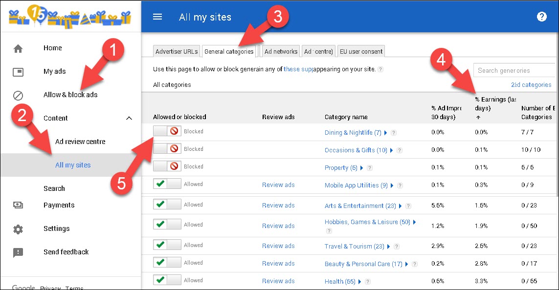Click help icon next to Dining & Nightlife
Image resolution: width=559 pixels, height=290 pixels.
(394, 133)
